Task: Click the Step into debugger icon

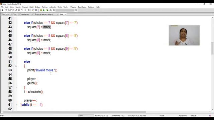Action: [x=13, y=10]
